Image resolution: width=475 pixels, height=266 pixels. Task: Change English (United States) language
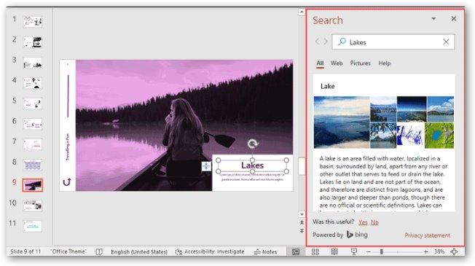pyautogui.click(x=139, y=252)
